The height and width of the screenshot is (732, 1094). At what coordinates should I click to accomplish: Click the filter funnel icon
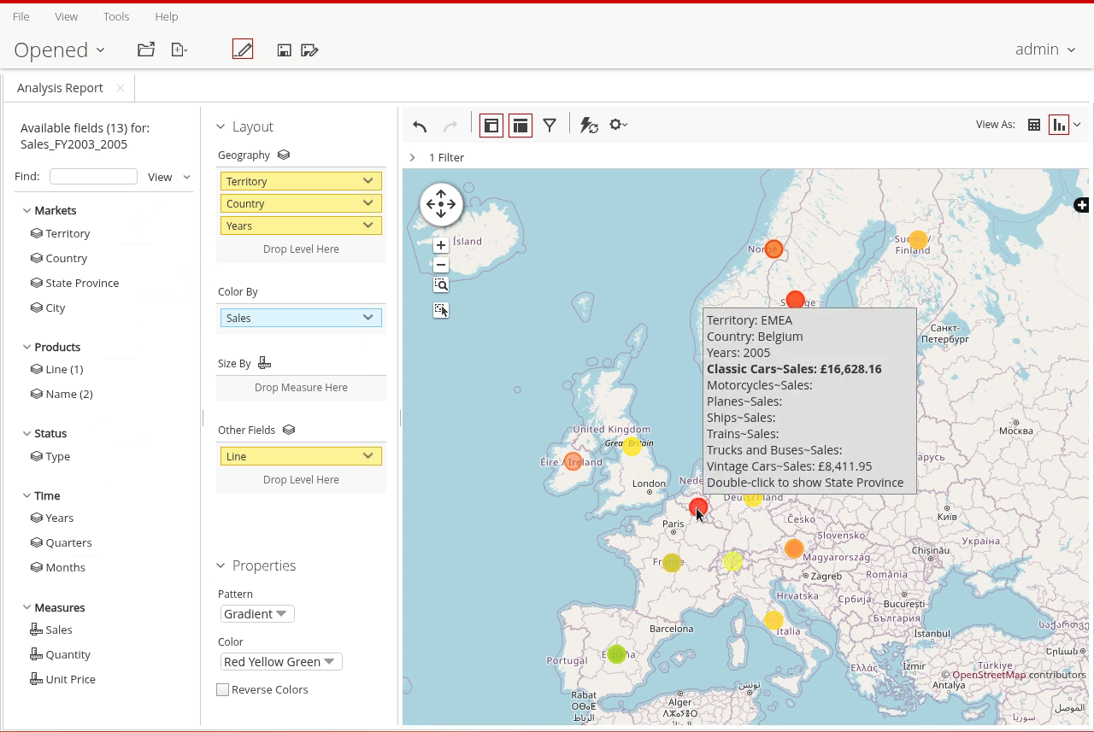(x=550, y=126)
